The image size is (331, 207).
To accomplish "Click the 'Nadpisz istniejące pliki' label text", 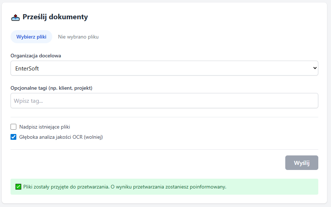I will coord(45,127).
